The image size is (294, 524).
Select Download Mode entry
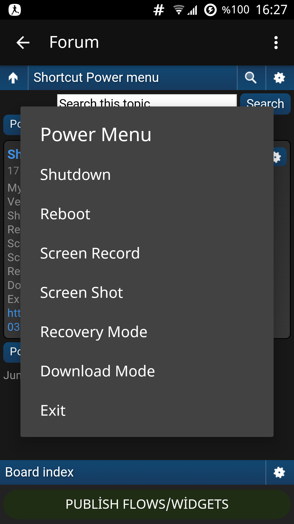[x=147, y=371]
